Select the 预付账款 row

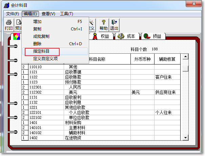pyautogui.click(x=101, y=82)
